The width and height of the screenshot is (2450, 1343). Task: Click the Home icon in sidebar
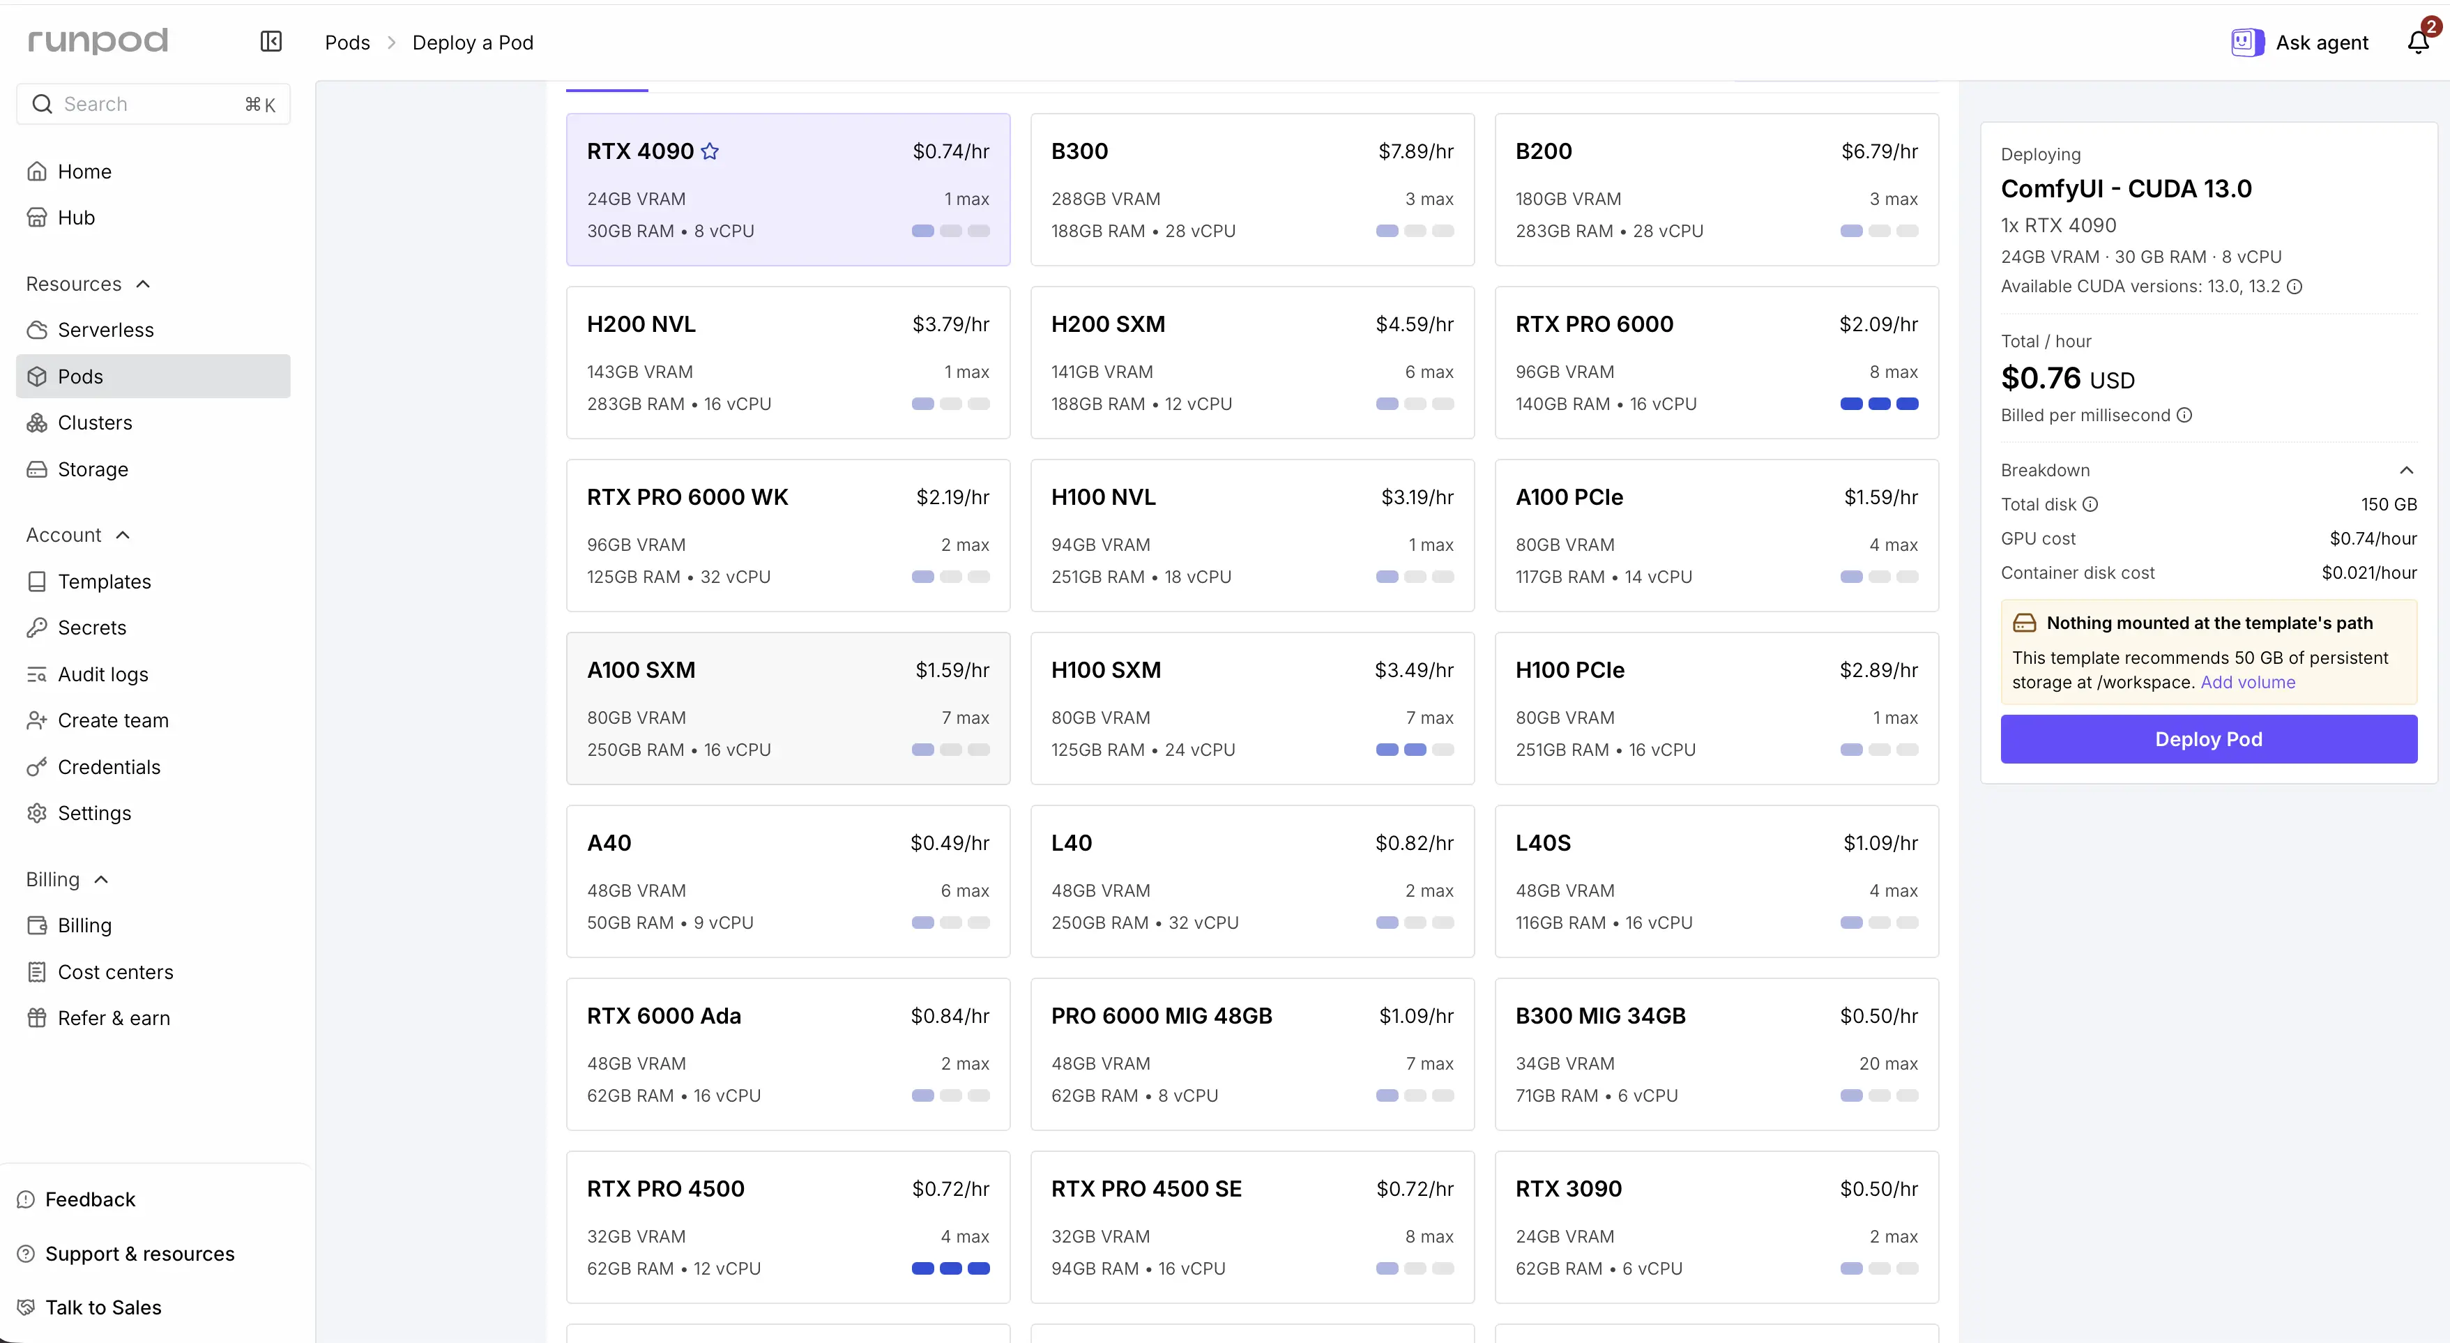click(x=37, y=172)
